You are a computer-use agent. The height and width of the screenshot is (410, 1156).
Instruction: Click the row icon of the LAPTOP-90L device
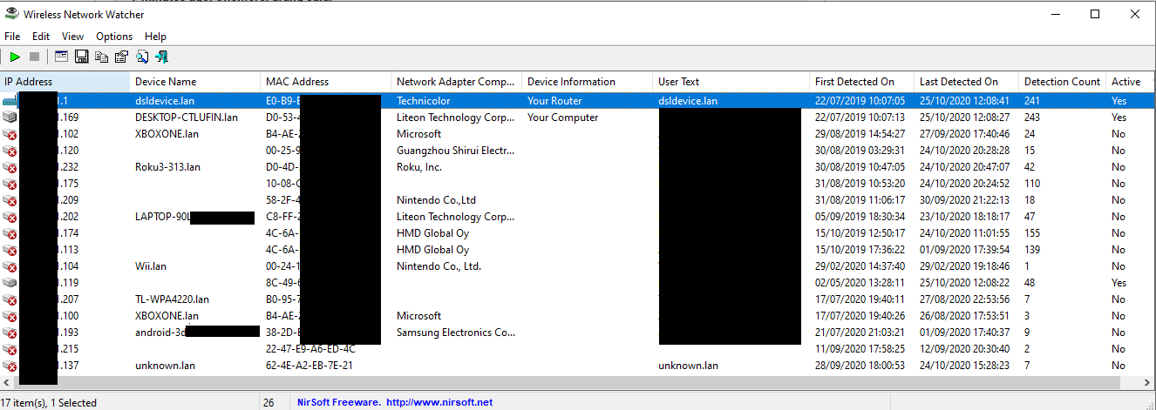pos(10,217)
